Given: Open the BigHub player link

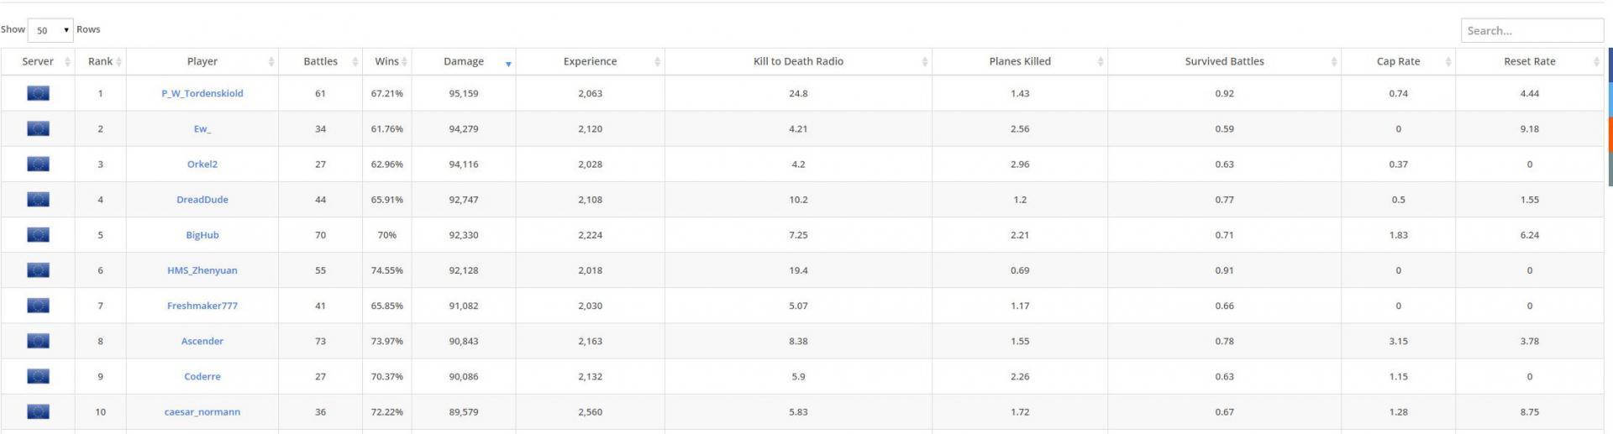Looking at the screenshot, I should (202, 235).
